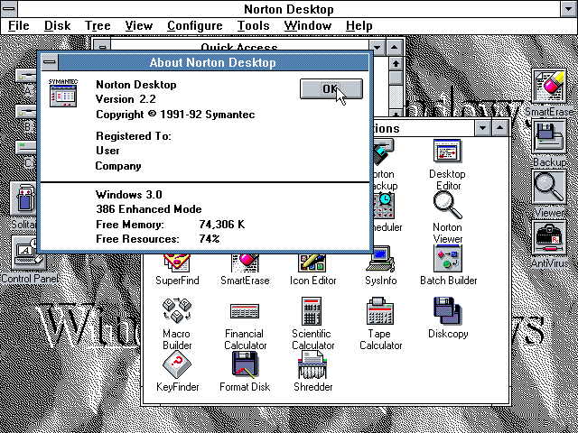
Task: Open the Batch Builder icon
Action: coord(448,267)
